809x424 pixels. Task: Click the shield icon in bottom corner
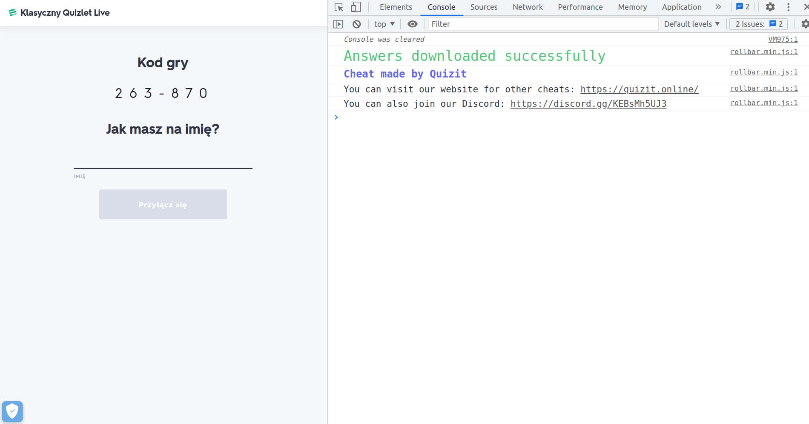point(12,412)
